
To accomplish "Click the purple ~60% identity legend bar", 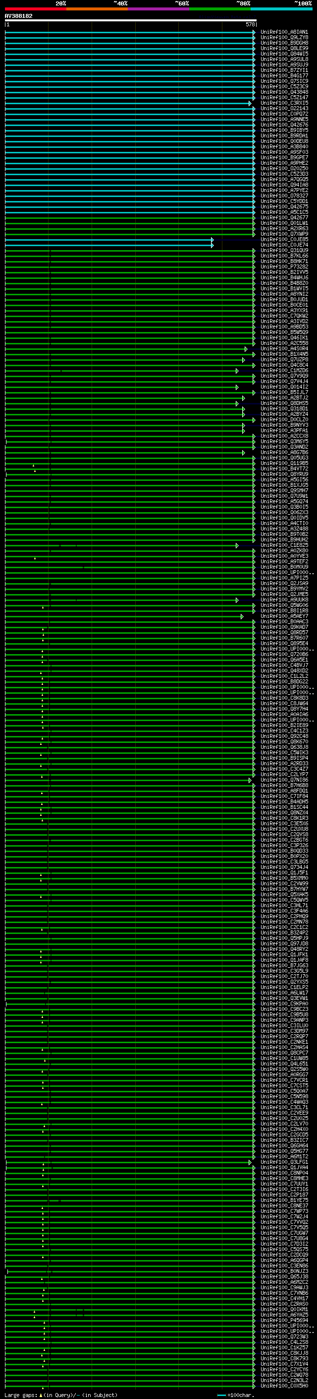I will (158, 9).
